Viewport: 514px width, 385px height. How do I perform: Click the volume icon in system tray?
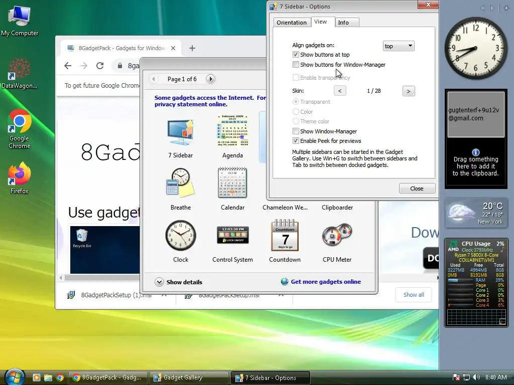point(476,377)
